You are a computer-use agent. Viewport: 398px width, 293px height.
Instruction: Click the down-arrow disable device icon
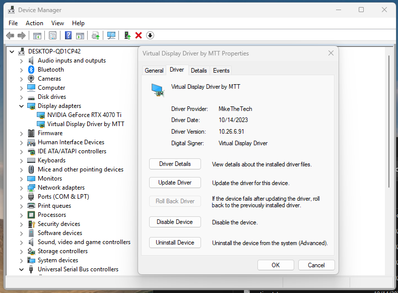(150, 35)
